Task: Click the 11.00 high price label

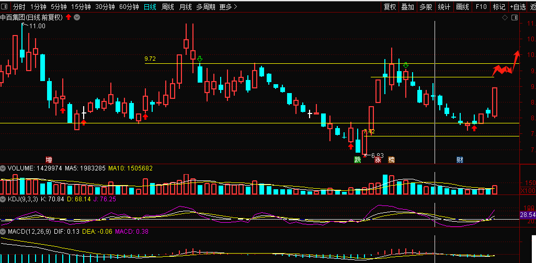Action: click(x=37, y=26)
